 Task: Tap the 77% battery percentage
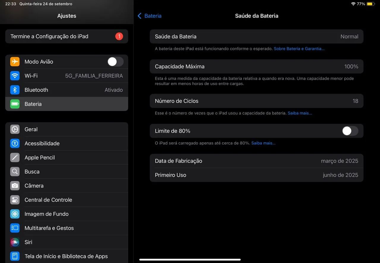pyautogui.click(x=361, y=4)
